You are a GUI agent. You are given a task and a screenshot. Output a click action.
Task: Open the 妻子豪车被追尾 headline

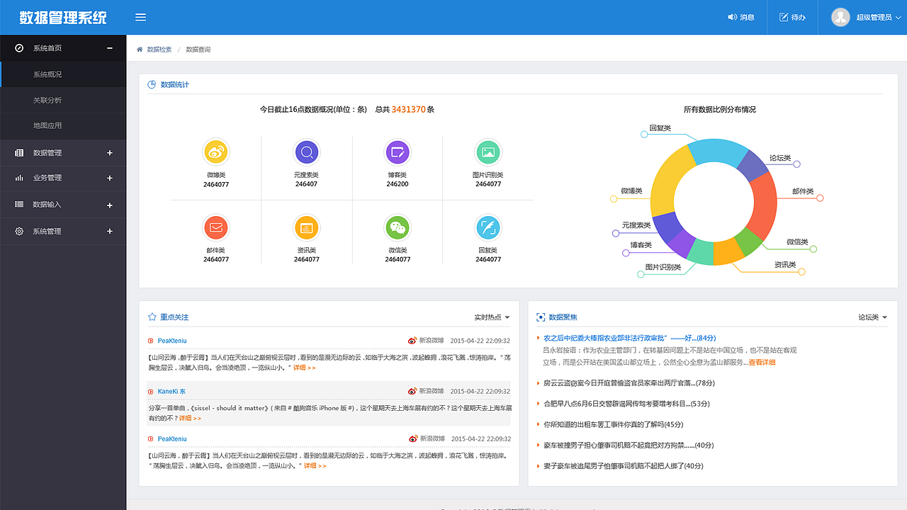[x=624, y=466]
